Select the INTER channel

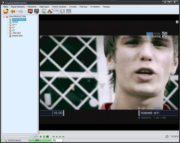(15, 22)
